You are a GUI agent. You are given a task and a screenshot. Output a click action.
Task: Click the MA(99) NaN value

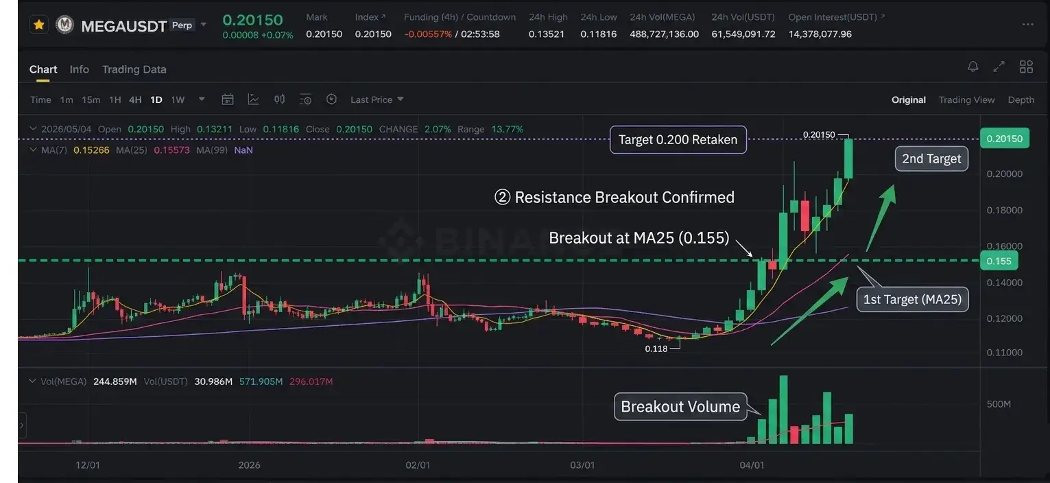(x=243, y=150)
